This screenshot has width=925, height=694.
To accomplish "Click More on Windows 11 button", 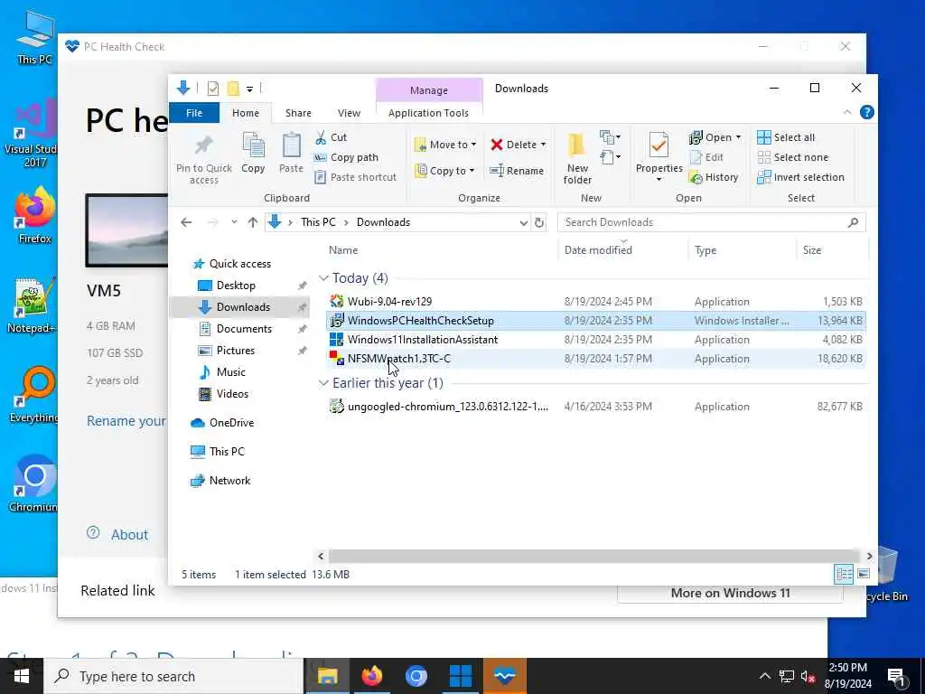I will (x=730, y=593).
